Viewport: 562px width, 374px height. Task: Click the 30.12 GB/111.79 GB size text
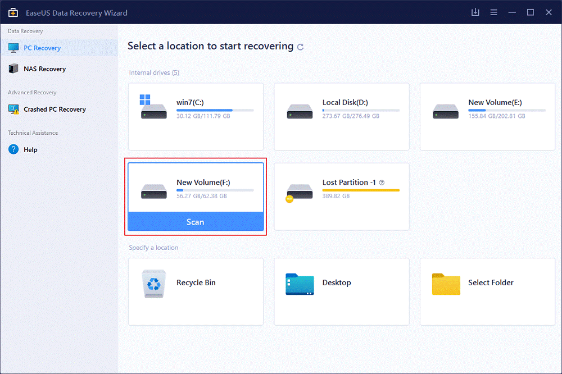click(x=203, y=116)
